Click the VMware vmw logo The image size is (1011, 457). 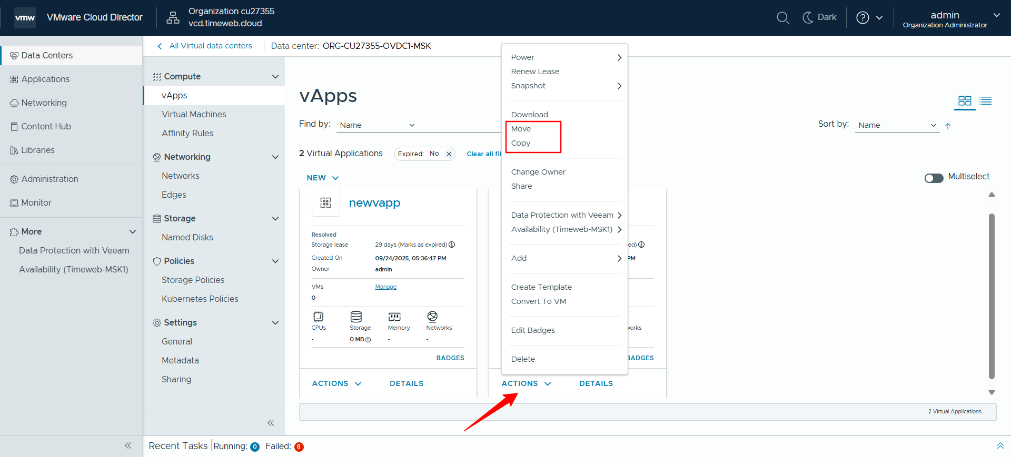(25, 17)
